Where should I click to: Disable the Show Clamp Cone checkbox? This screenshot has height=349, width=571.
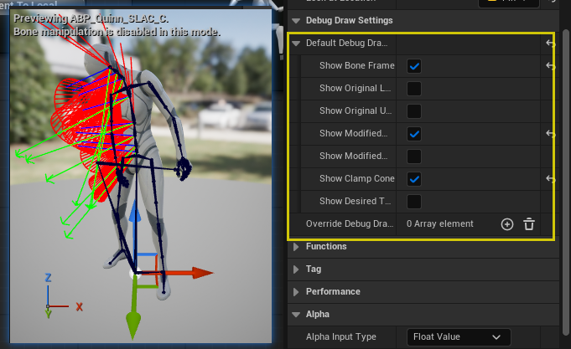coord(414,179)
